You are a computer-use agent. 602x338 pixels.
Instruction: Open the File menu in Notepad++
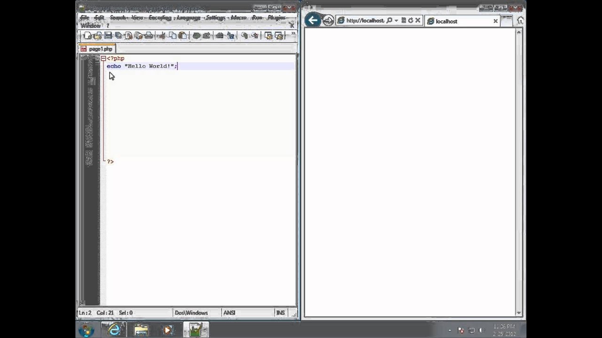(85, 18)
